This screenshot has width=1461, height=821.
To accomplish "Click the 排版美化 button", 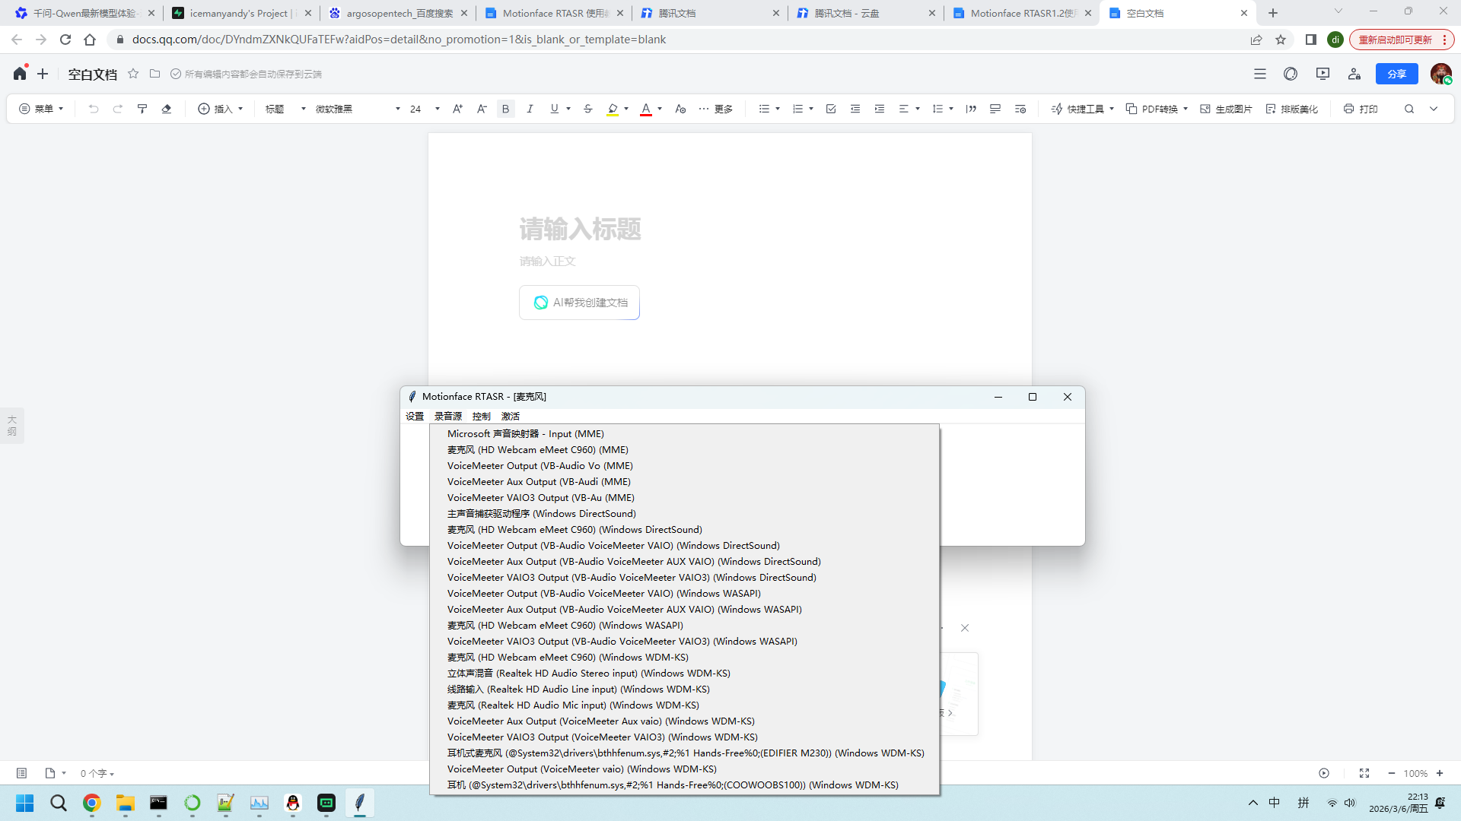I will coord(1291,109).
